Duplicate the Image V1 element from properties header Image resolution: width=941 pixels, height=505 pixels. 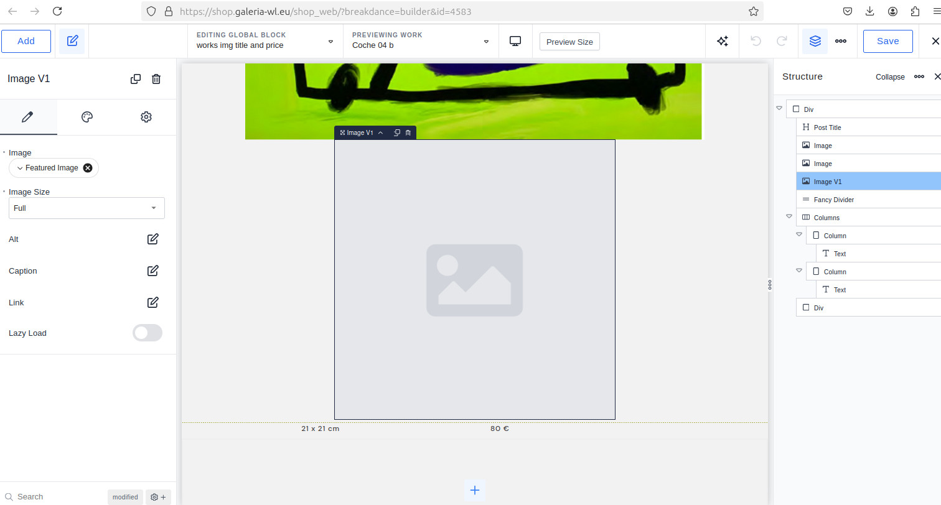[136, 79]
